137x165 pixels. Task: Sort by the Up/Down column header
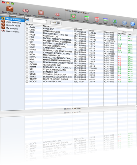click(122, 34)
